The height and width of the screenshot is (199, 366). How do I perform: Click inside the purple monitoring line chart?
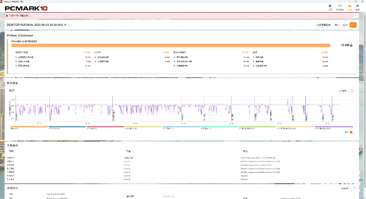coord(184,108)
